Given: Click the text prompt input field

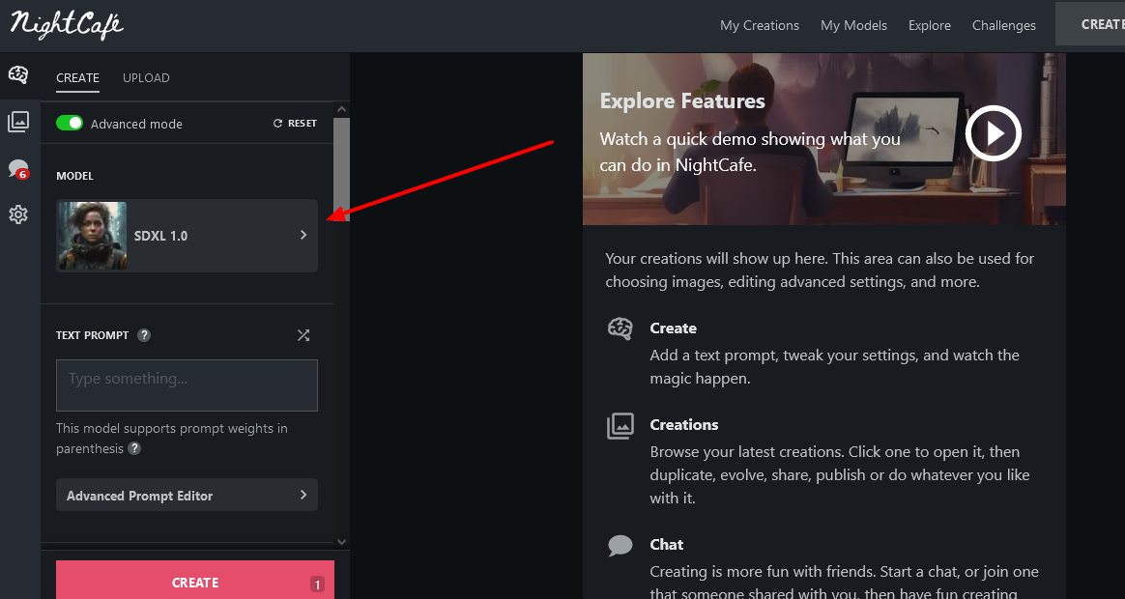Looking at the screenshot, I should point(187,385).
